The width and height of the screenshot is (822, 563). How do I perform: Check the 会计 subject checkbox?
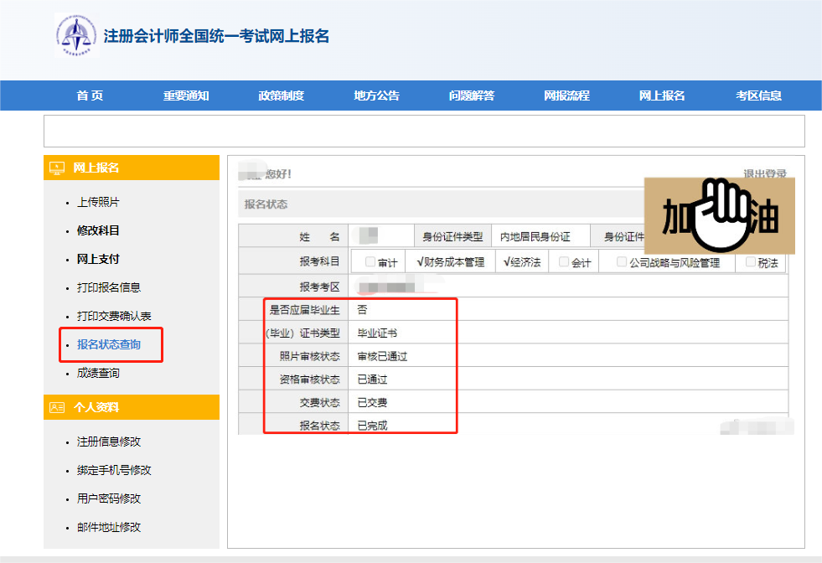[x=562, y=261]
